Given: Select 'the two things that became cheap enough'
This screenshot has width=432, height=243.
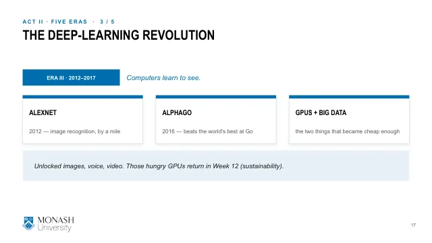Looking at the screenshot, I should [348, 131].
